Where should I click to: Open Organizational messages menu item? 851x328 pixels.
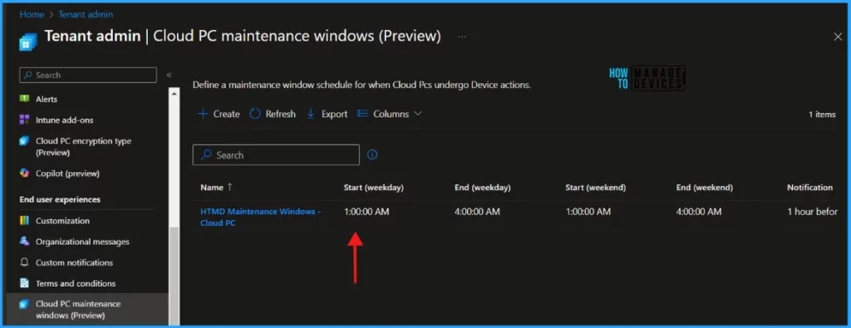coord(82,242)
